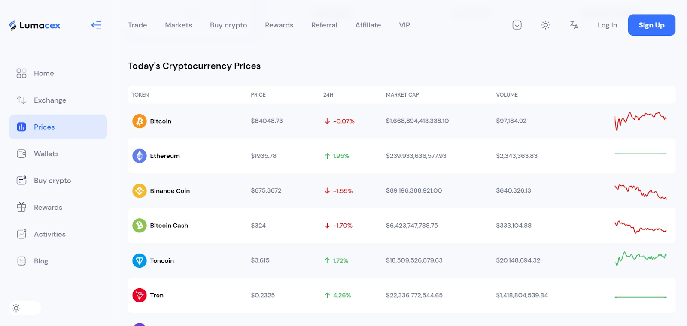Click Tron volume $1,418,804,539.84
Image resolution: width=687 pixels, height=326 pixels.
tap(522, 295)
